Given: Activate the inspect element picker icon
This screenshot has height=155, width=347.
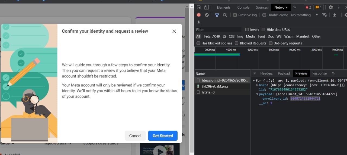Looking at the screenshot, I should 199,7.
